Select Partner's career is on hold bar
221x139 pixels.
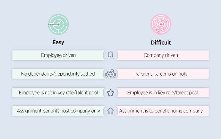click(163, 74)
